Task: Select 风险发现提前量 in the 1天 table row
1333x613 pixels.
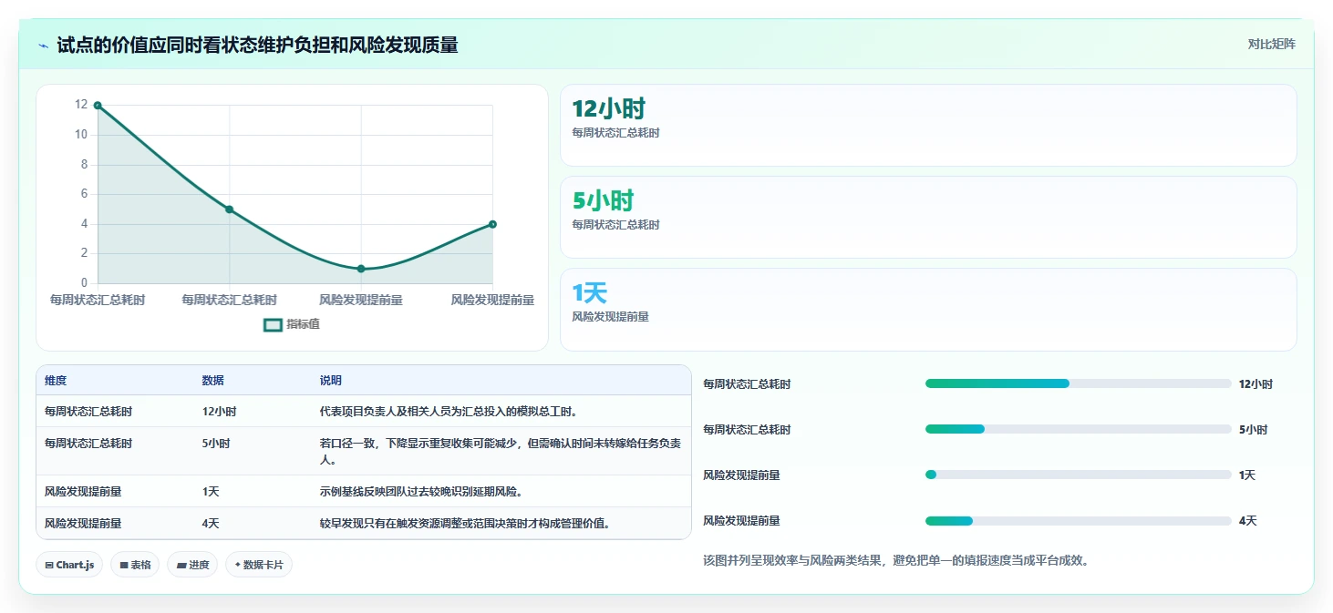Action: [83, 491]
